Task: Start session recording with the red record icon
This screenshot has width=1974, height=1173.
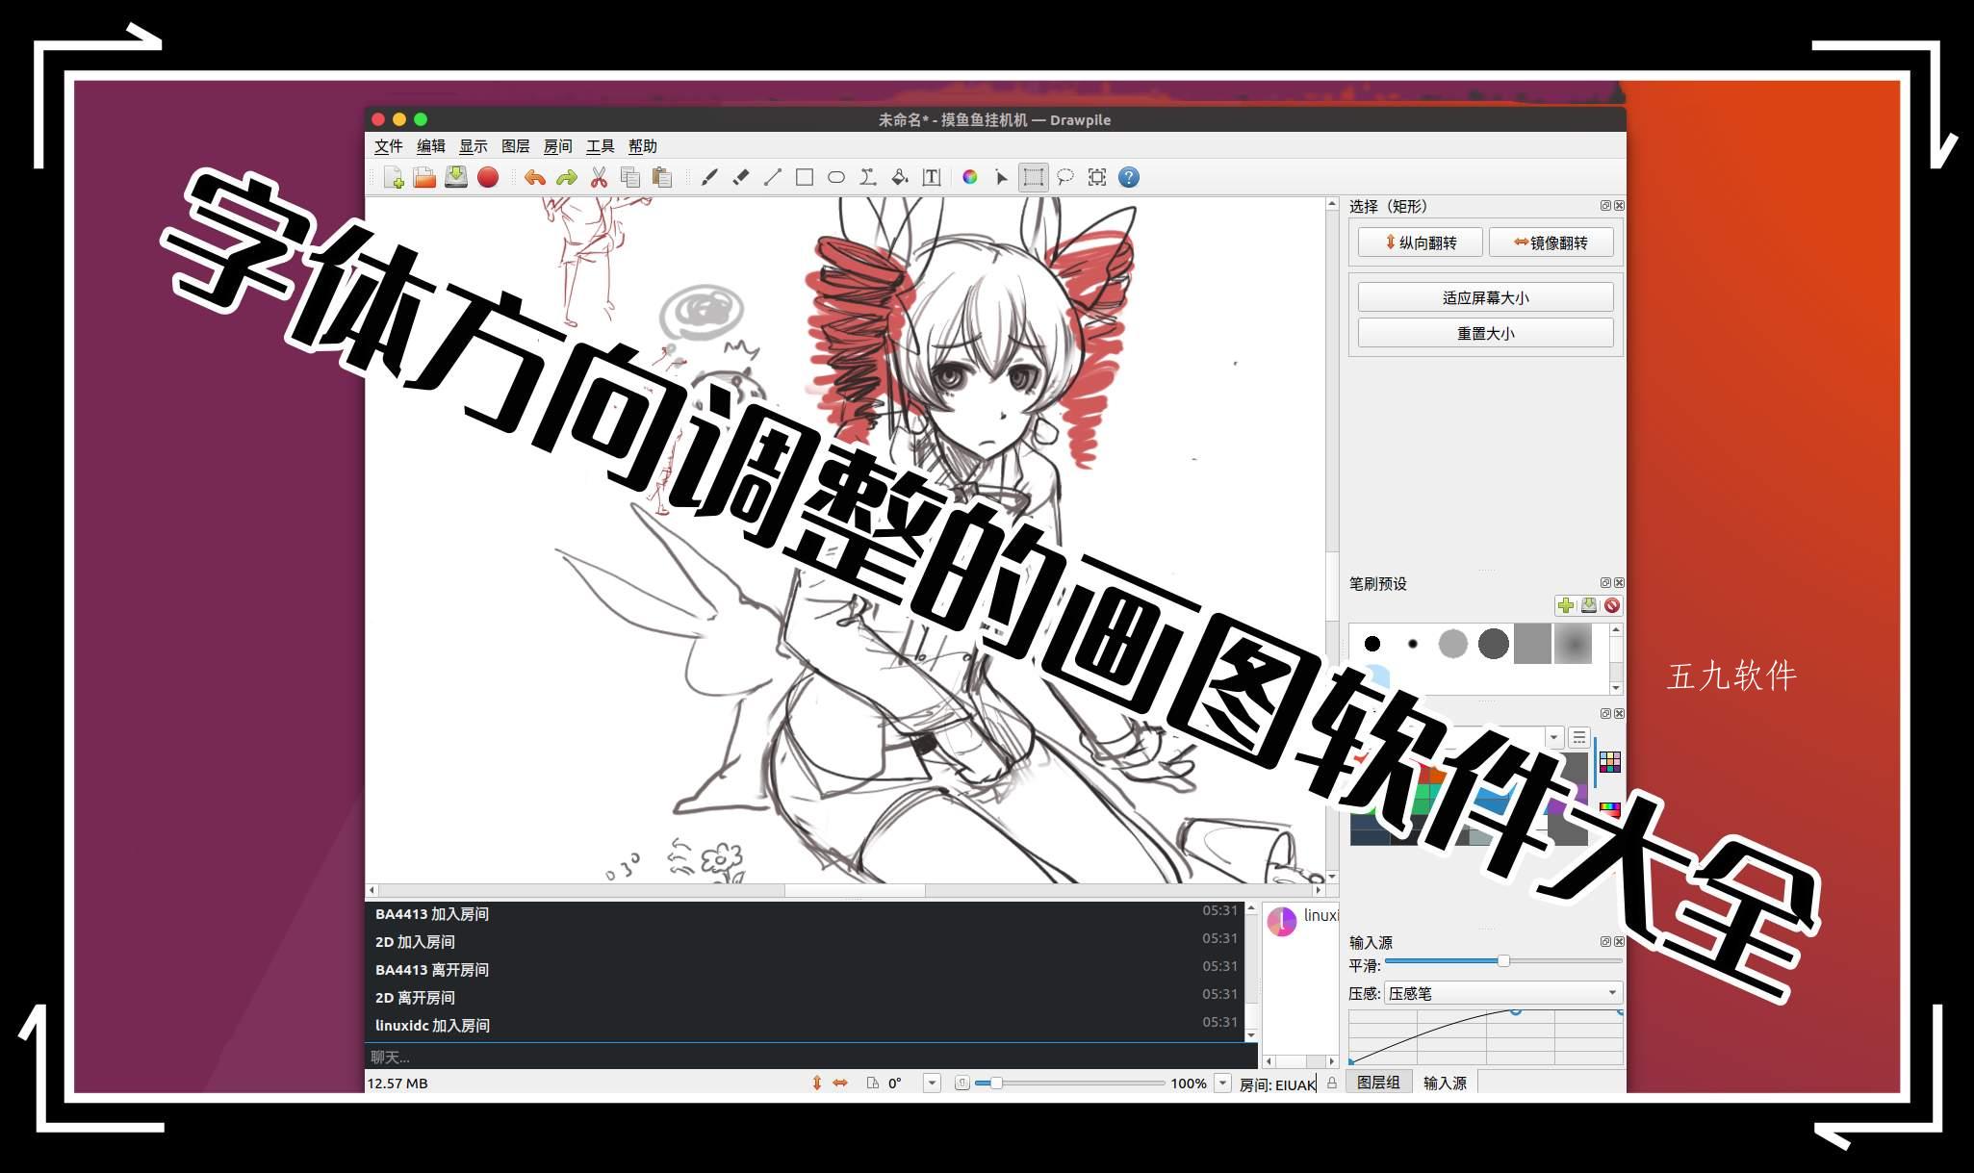Action: click(490, 177)
